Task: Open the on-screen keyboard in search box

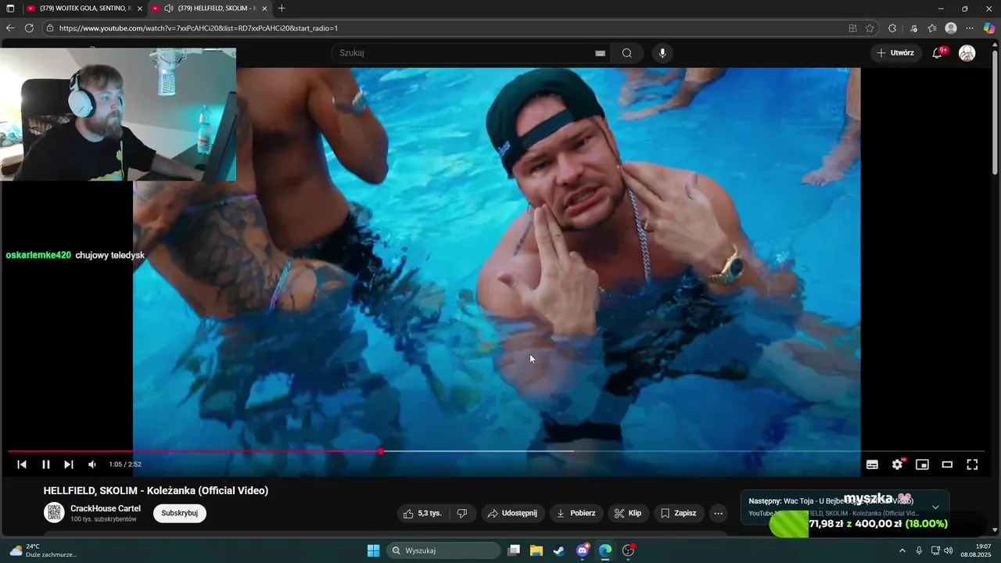Action: click(x=600, y=53)
